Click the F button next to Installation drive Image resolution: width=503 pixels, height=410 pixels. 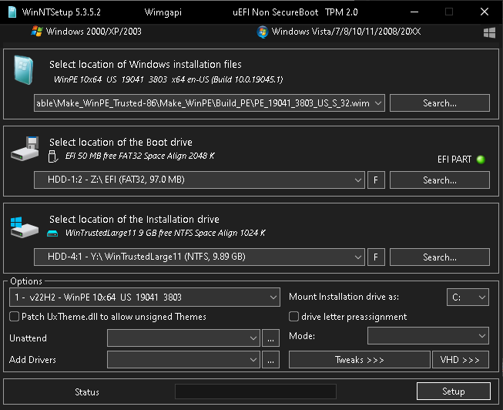click(x=376, y=257)
